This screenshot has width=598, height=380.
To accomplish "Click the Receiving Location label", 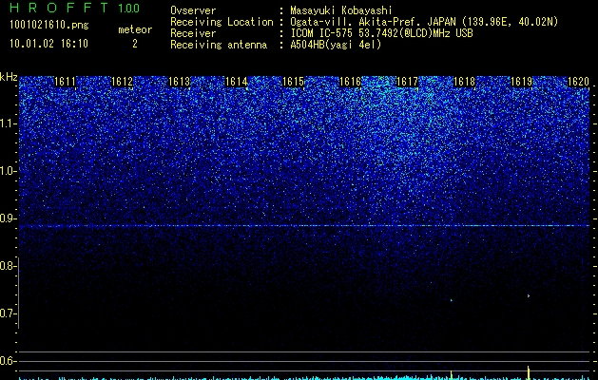I will point(222,22).
